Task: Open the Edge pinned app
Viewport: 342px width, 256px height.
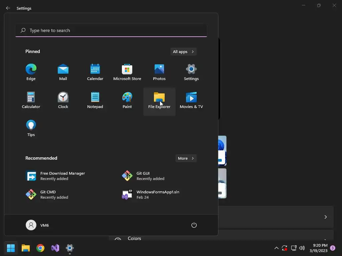Action: click(x=31, y=72)
